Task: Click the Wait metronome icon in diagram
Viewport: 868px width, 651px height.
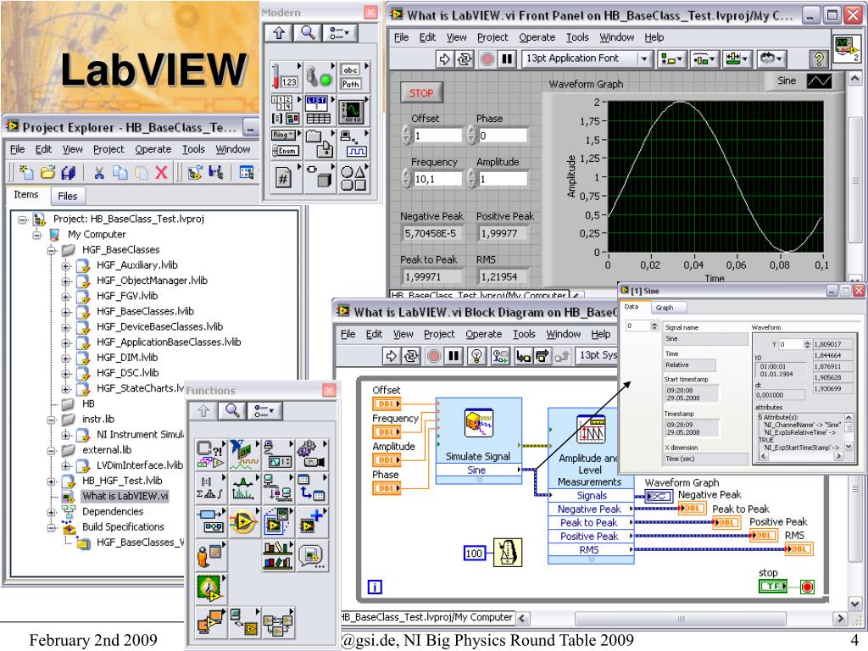Action: click(x=508, y=552)
